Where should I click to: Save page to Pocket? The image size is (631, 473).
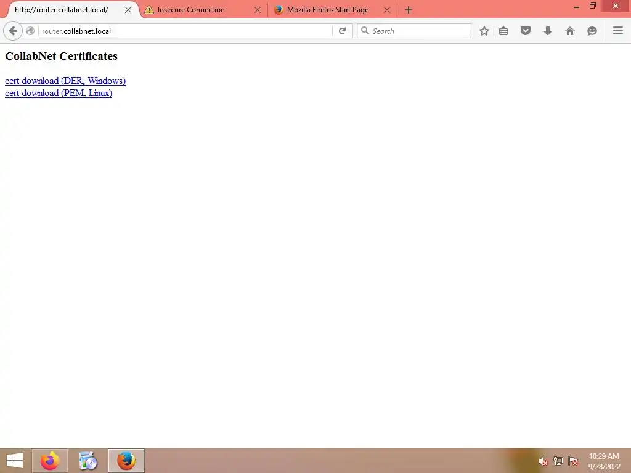[526, 31]
